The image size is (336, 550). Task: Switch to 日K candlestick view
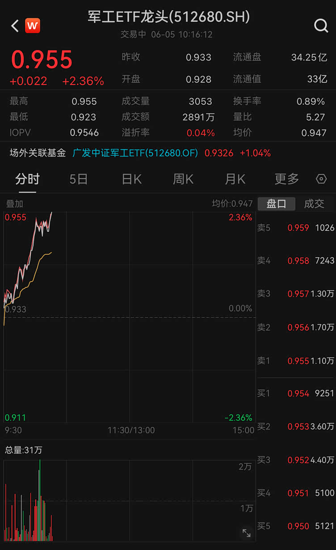click(131, 179)
